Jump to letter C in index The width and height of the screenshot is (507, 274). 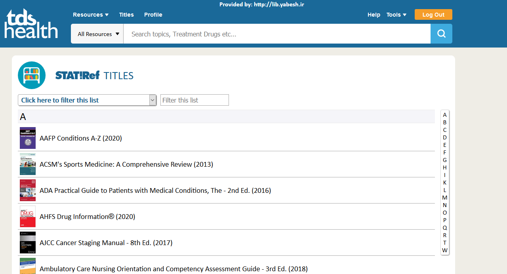445,130
